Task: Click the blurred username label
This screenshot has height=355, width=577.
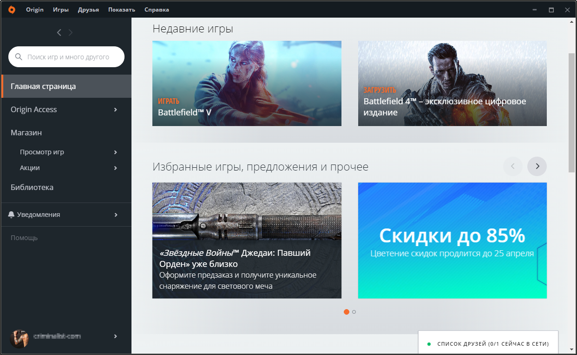Action: (x=57, y=336)
